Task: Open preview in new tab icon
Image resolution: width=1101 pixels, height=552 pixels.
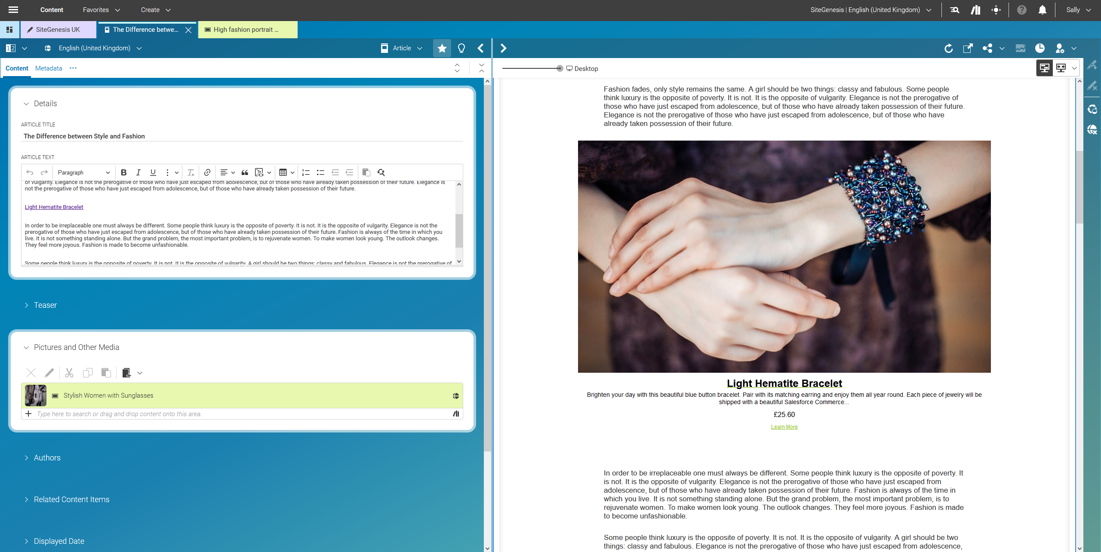Action: (968, 48)
